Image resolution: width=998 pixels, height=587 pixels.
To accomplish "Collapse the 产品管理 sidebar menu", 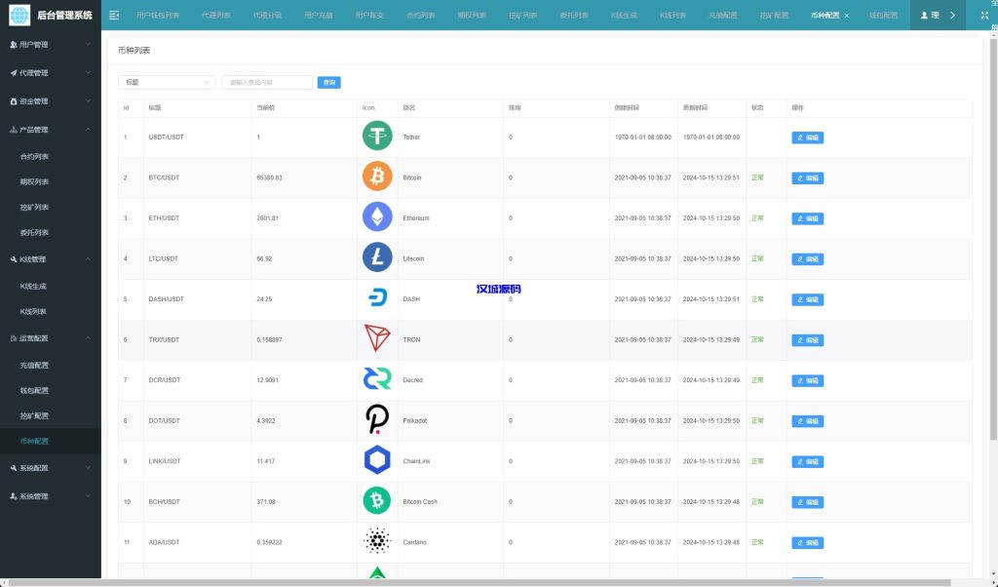I will point(51,130).
